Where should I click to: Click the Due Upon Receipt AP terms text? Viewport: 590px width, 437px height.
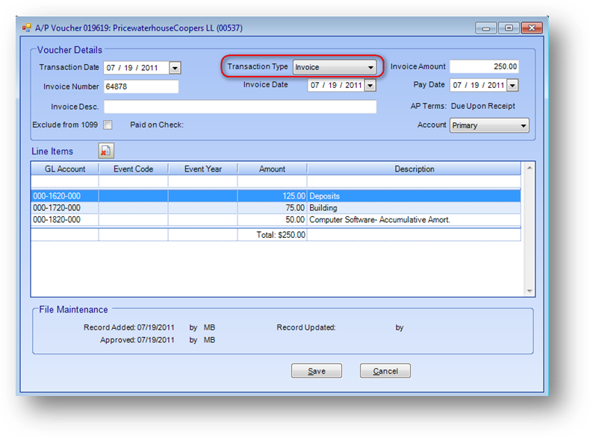(482, 107)
